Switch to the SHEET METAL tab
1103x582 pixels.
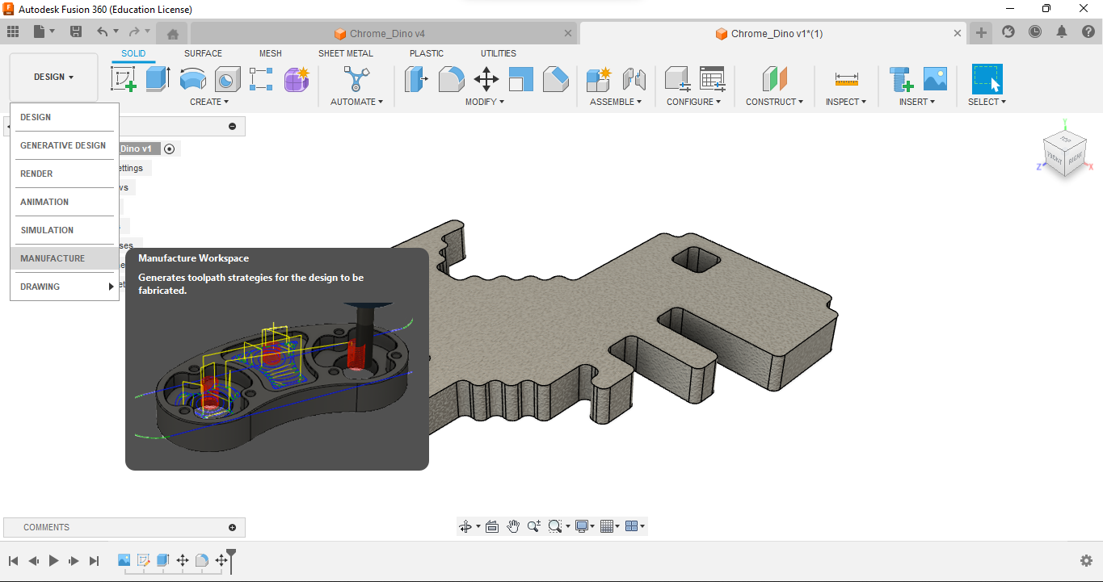click(x=346, y=53)
